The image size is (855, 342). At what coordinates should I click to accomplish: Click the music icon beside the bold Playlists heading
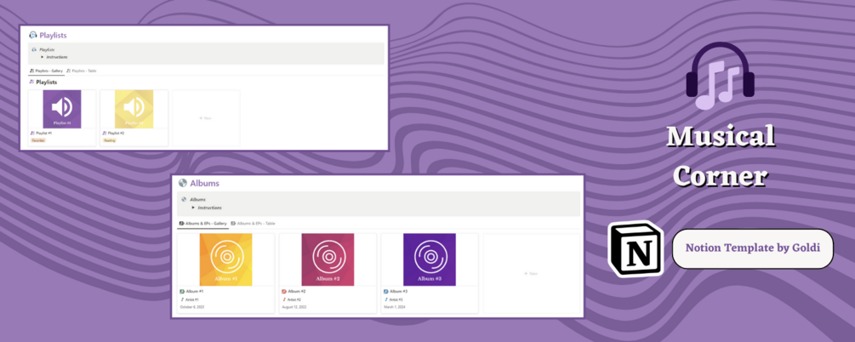click(x=31, y=83)
